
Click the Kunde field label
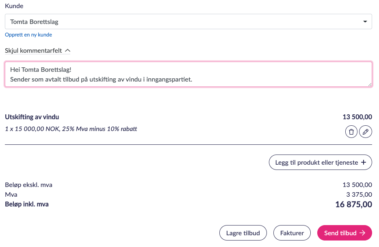coord(14,6)
